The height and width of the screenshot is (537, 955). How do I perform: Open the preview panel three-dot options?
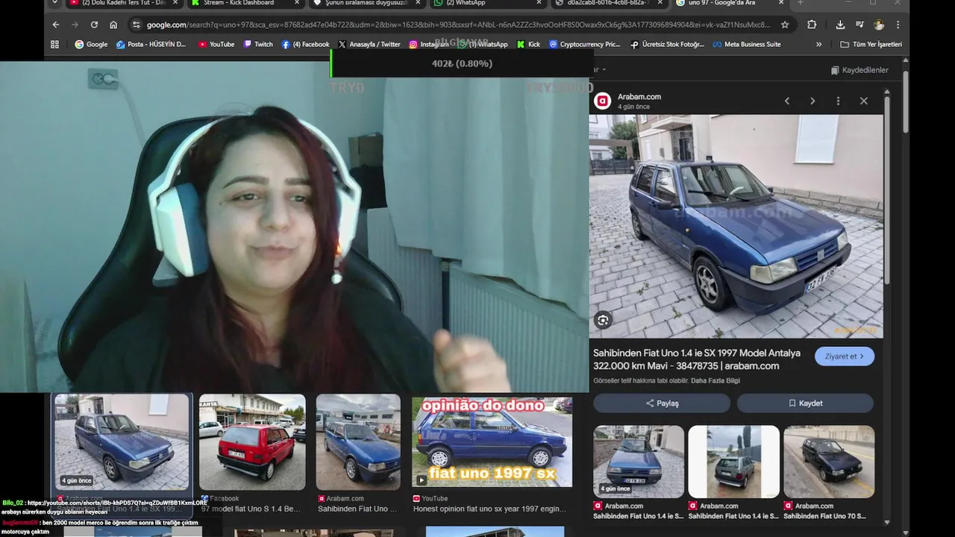(x=838, y=101)
